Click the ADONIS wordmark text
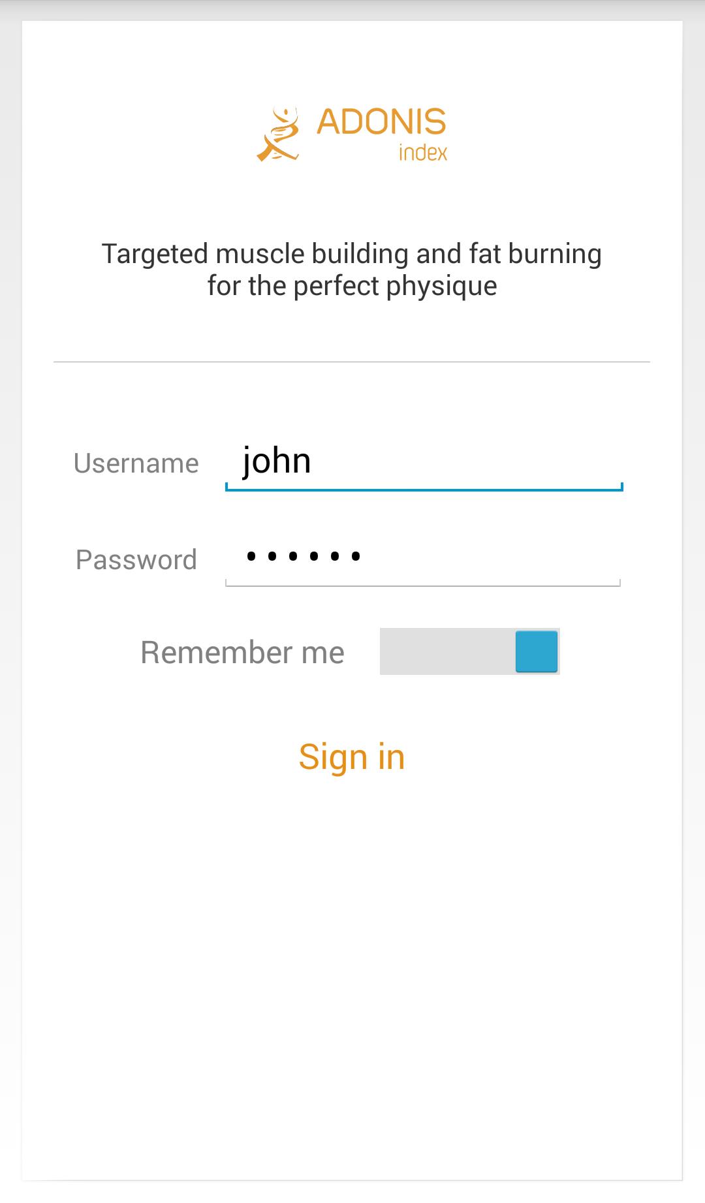Viewport: 705px width, 1203px height. coord(381,122)
